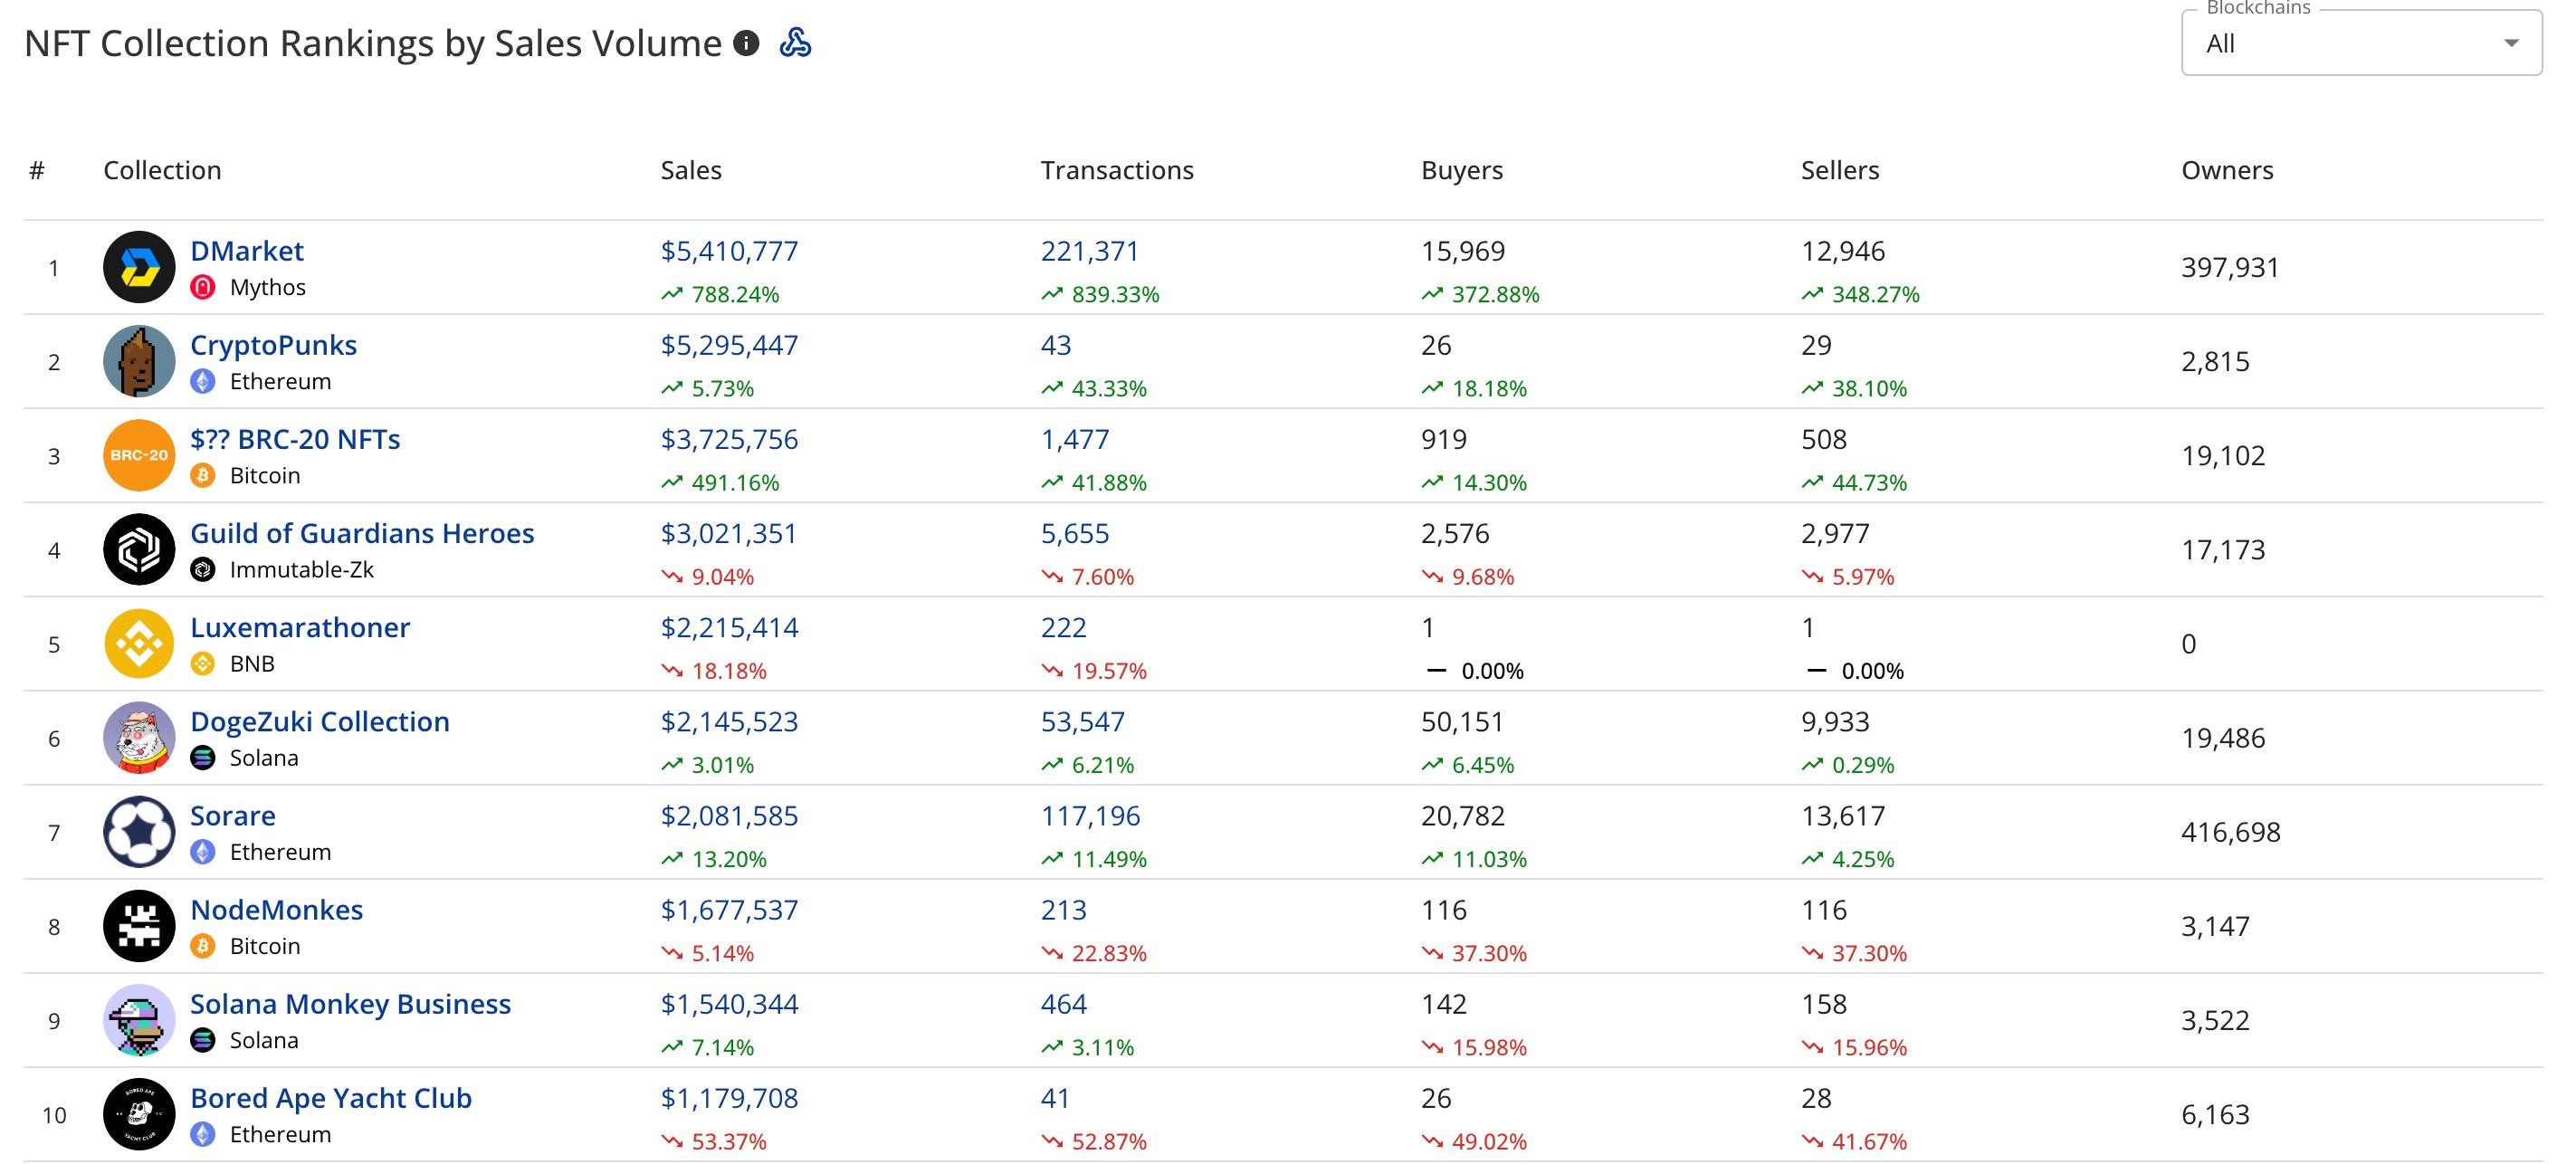Click Sorare transactions count 117,196
Screen dimensions: 2576x1164
coord(1090,815)
